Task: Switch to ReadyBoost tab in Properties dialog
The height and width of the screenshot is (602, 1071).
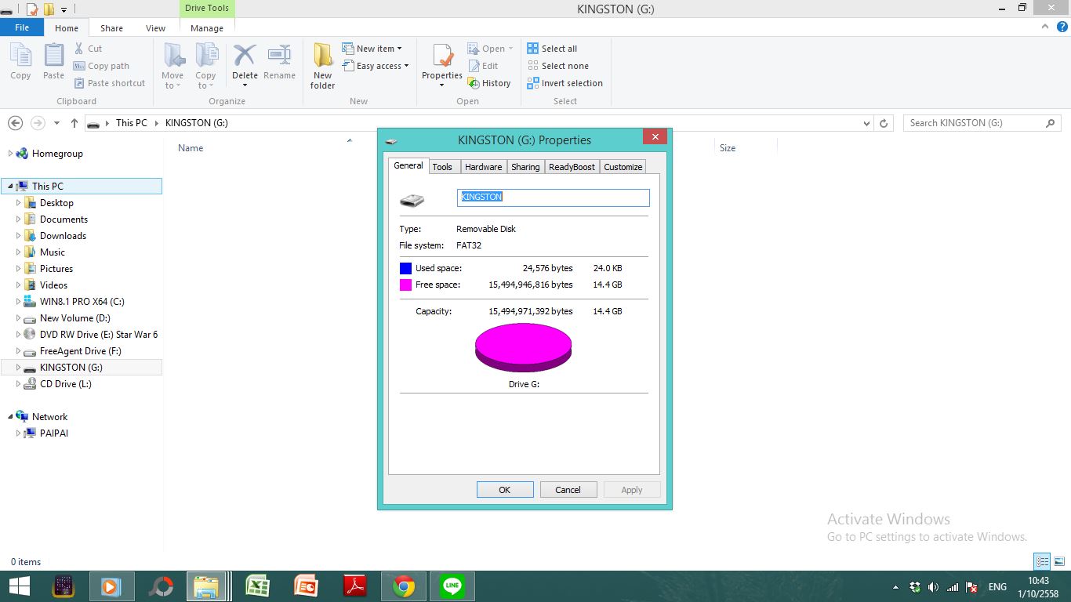Action: (572, 167)
